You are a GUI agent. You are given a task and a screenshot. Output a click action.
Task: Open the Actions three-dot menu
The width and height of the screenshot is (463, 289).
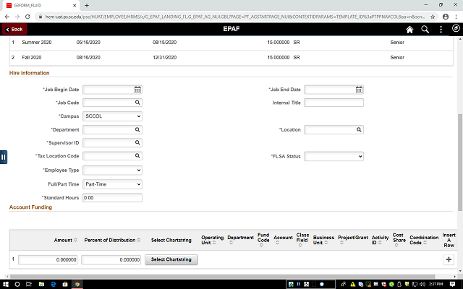[441, 29]
